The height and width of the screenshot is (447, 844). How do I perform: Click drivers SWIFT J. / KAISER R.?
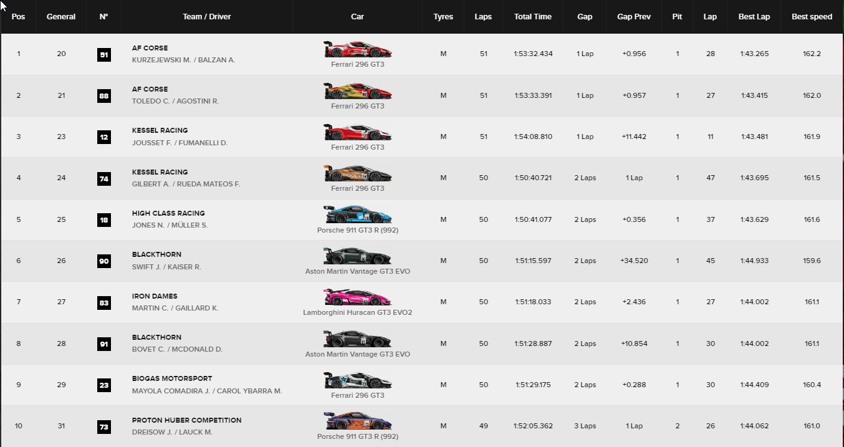pyautogui.click(x=166, y=267)
